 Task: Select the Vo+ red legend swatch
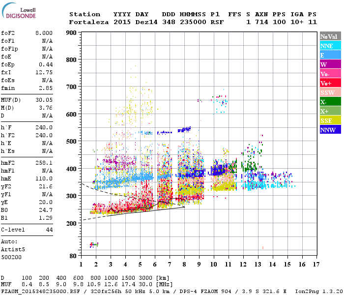click(x=330, y=83)
